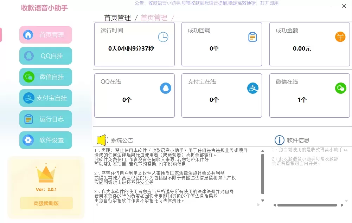Open 软件设置 via the gear sidebar icon
The height and width of the screenshot is (223, 352).
(28, 140)
